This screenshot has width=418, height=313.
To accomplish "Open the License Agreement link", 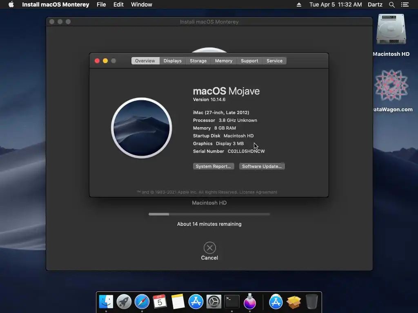I will [258, 192].
